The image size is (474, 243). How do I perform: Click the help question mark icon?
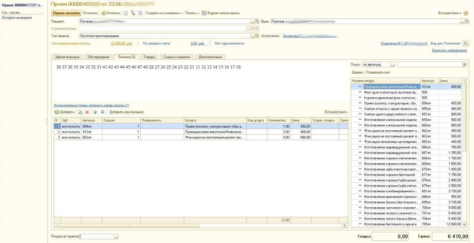[x=466, y=13]
